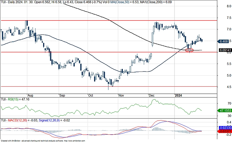
Task: Click the 70 level on the RSI axis
Action: (x=230, y=103)
